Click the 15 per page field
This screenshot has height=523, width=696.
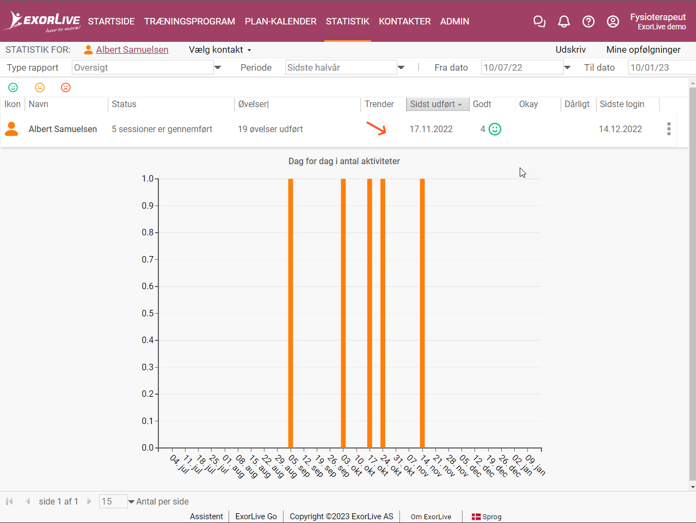point(113,501)
